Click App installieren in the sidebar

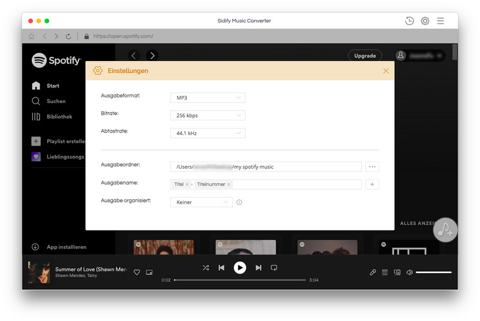59,247
